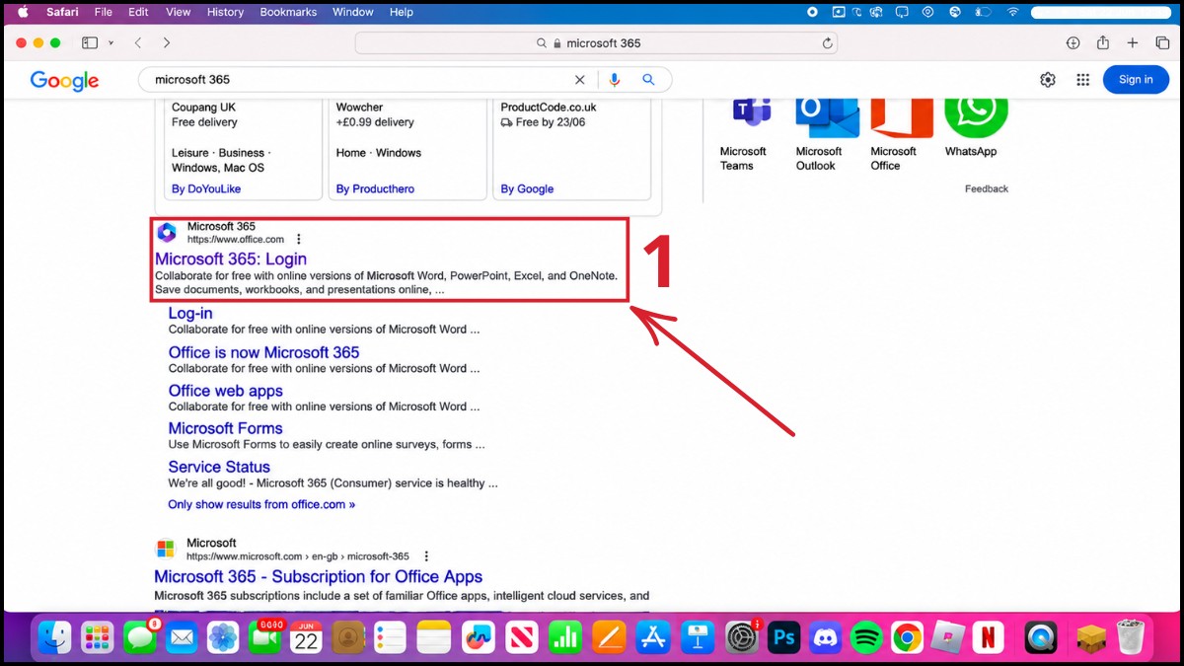Open Office is now Microsoft 365 sitelink

(263, 352)
